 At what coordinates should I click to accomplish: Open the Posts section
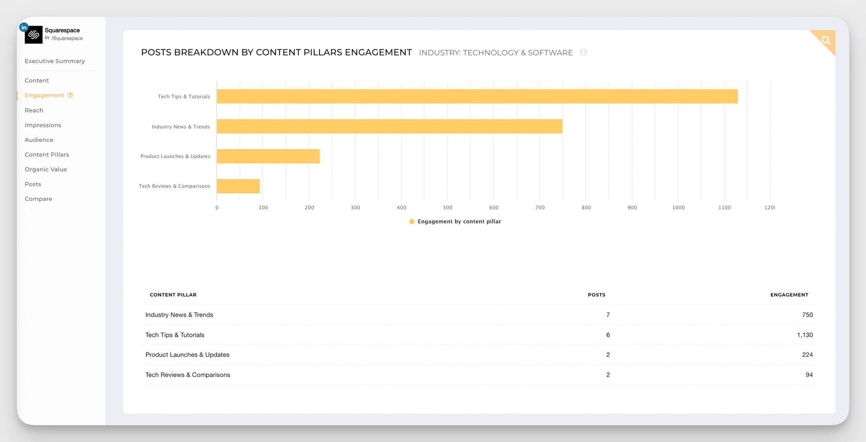click(33, 184)
